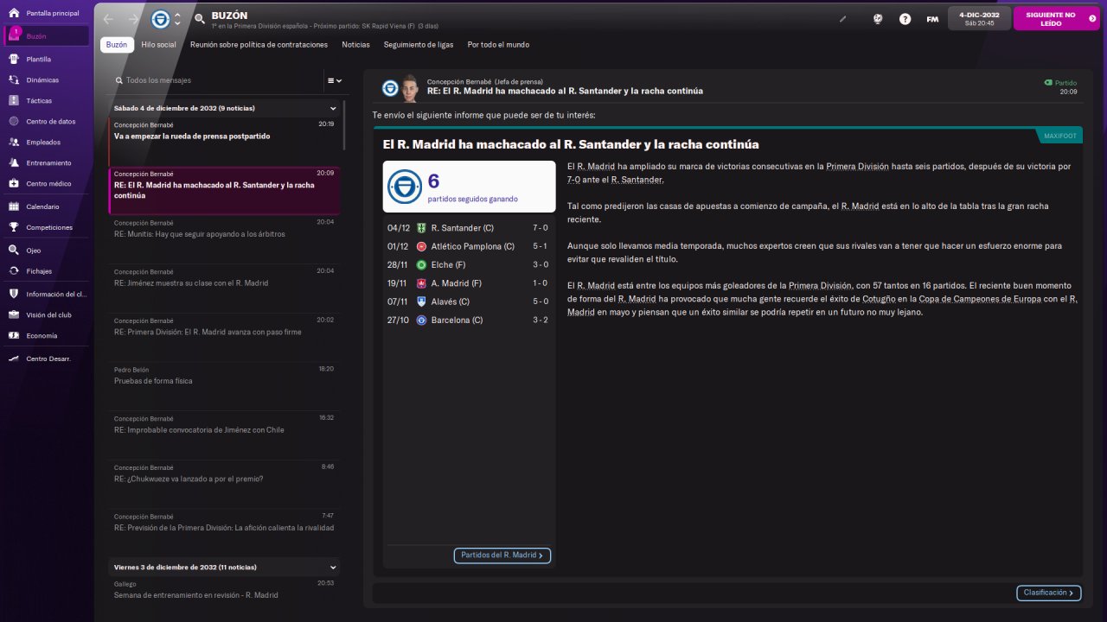Open Información del club
Screen dimensions: 1107x622
tap(47, 294)
